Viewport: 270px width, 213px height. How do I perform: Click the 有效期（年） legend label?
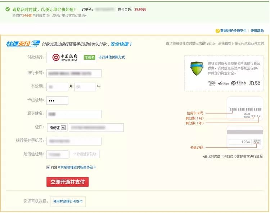click(194, 123)
